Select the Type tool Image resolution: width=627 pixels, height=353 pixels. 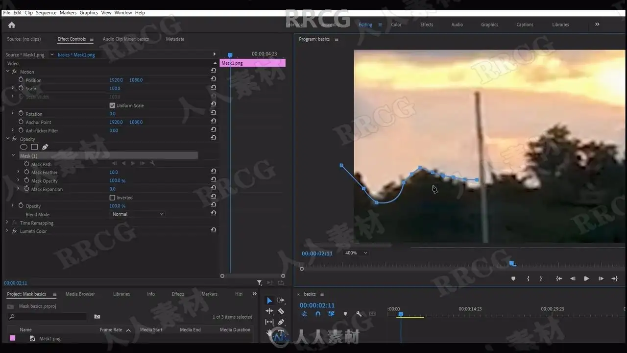click(281, 333)
